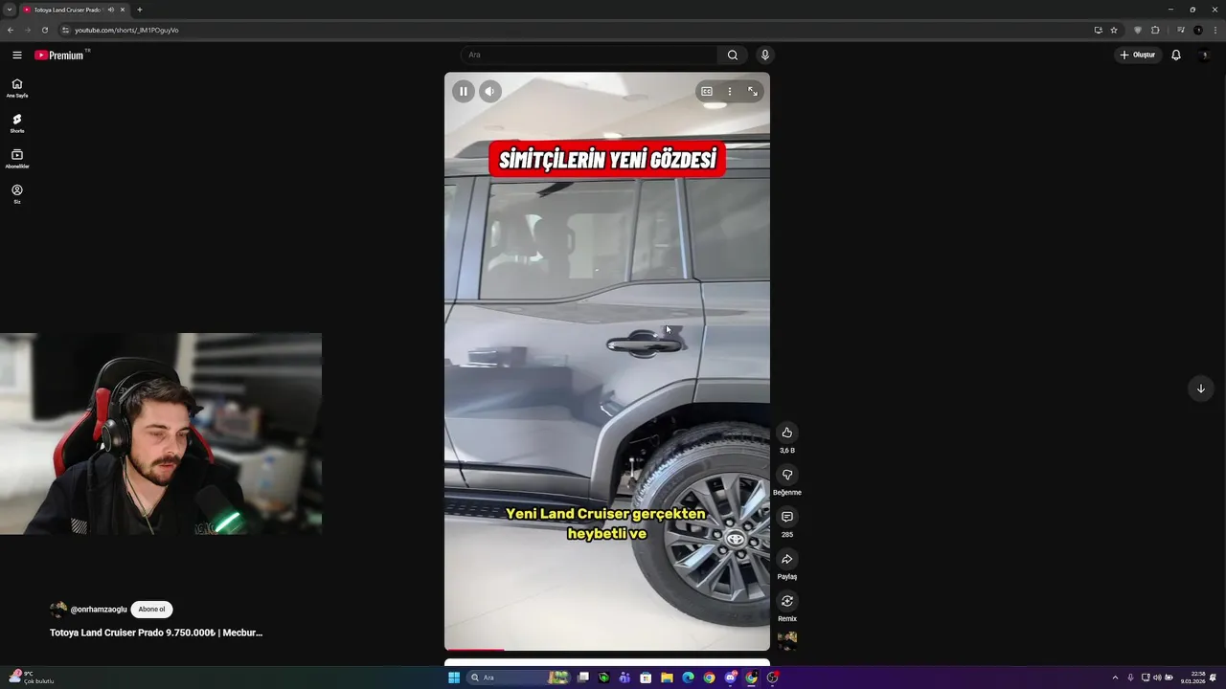Open the sound thumbnail below Remix
The height and width of the screenshot is (689, 1226).
click(x=787, y=640)
